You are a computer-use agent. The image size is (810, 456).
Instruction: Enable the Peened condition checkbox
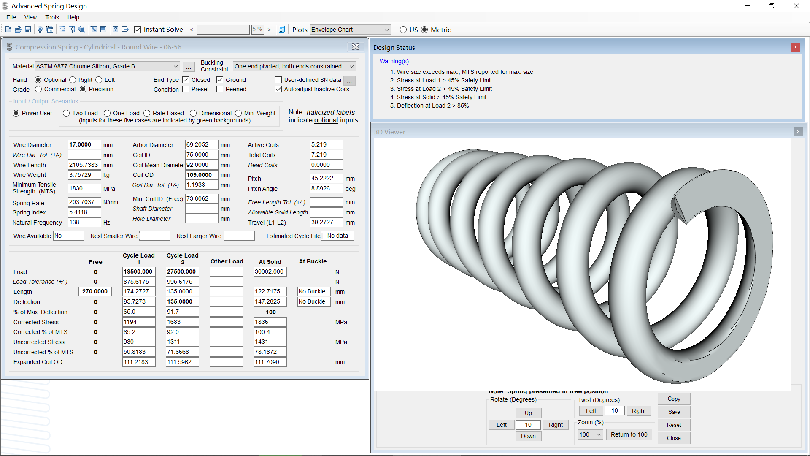[x=220, y=89]
